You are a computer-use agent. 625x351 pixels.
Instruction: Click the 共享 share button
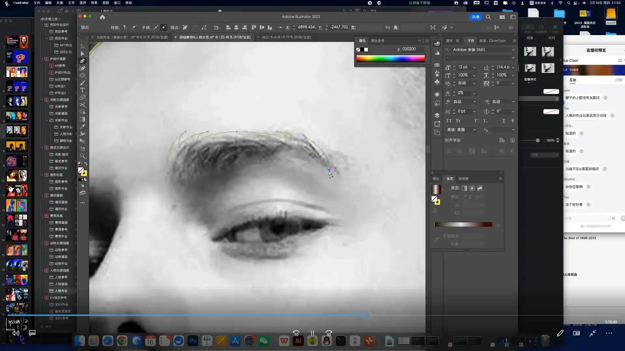point(476,17)
